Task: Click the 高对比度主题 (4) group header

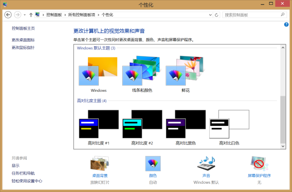Action: tap(92, 101)
